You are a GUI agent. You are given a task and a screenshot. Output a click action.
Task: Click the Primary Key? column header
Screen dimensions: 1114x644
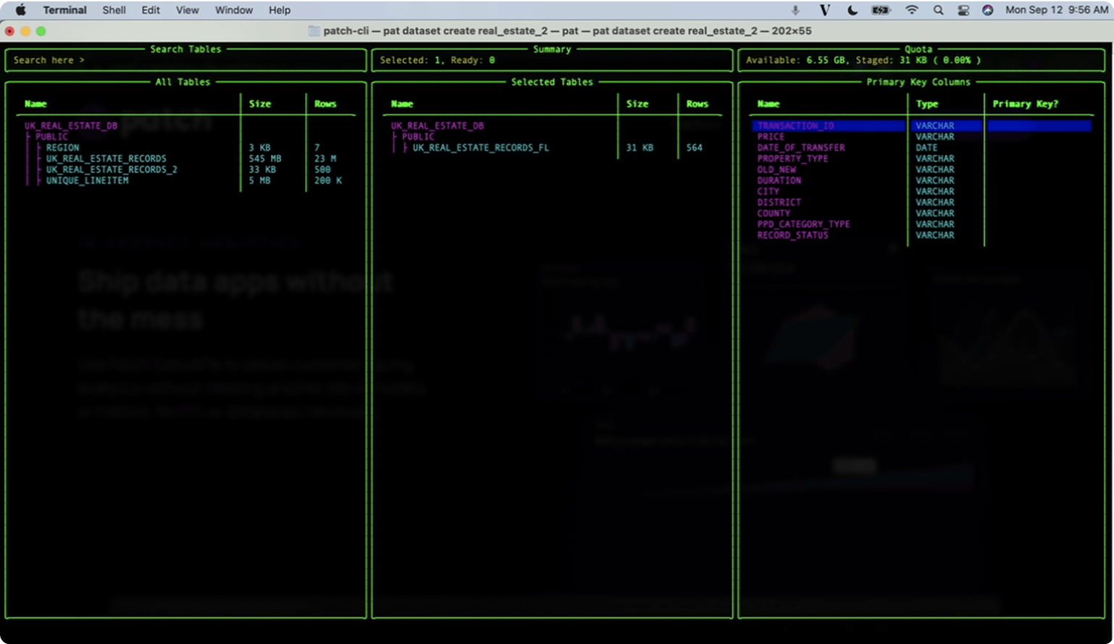[x=1026, y=104]
